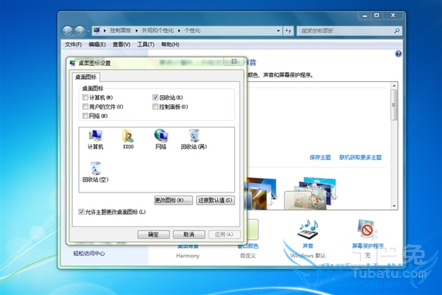Open the recent pages dropdown next to forward arrow
This screenshot has width=442, height=295.
[88, 31]
